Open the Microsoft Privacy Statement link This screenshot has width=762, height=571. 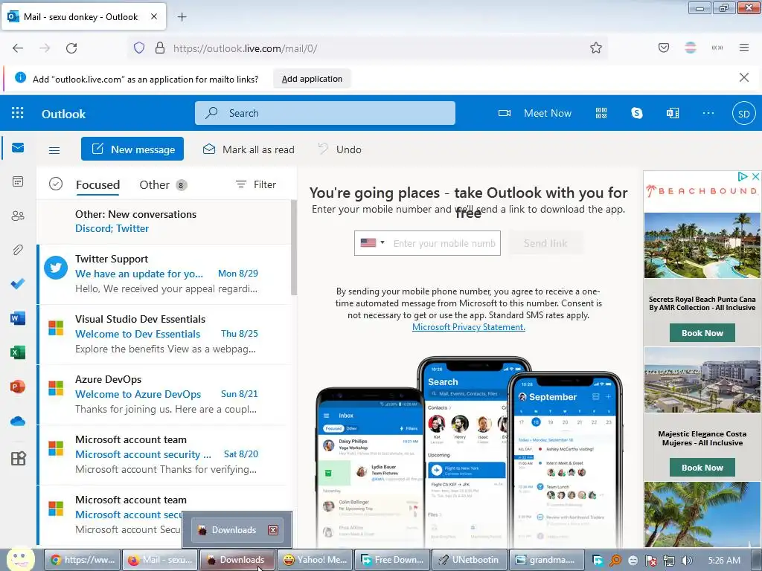point(469,327)
